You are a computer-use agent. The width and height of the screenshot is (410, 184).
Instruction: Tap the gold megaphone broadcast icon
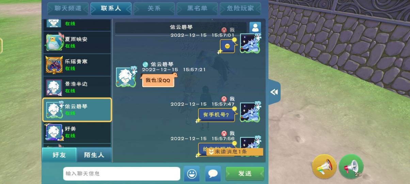coord(324,166)
